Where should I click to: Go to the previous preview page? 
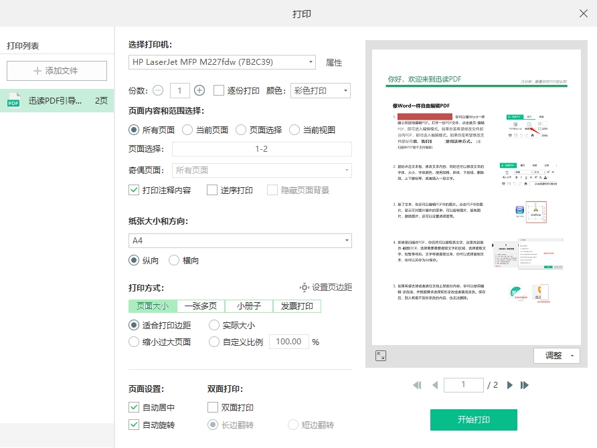coord(435,385)
